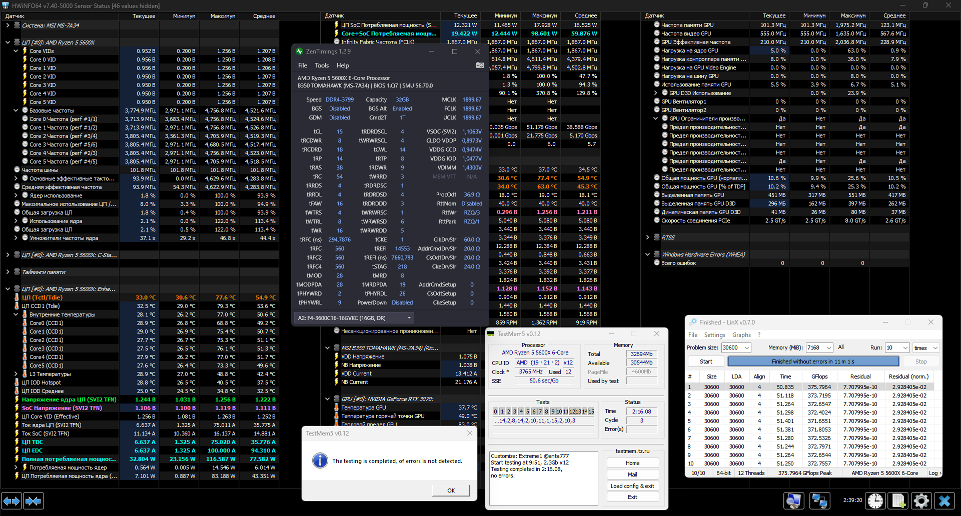Click the shrink-columns inward arrows icon
The image size is (961, 516).
point(34,500)
